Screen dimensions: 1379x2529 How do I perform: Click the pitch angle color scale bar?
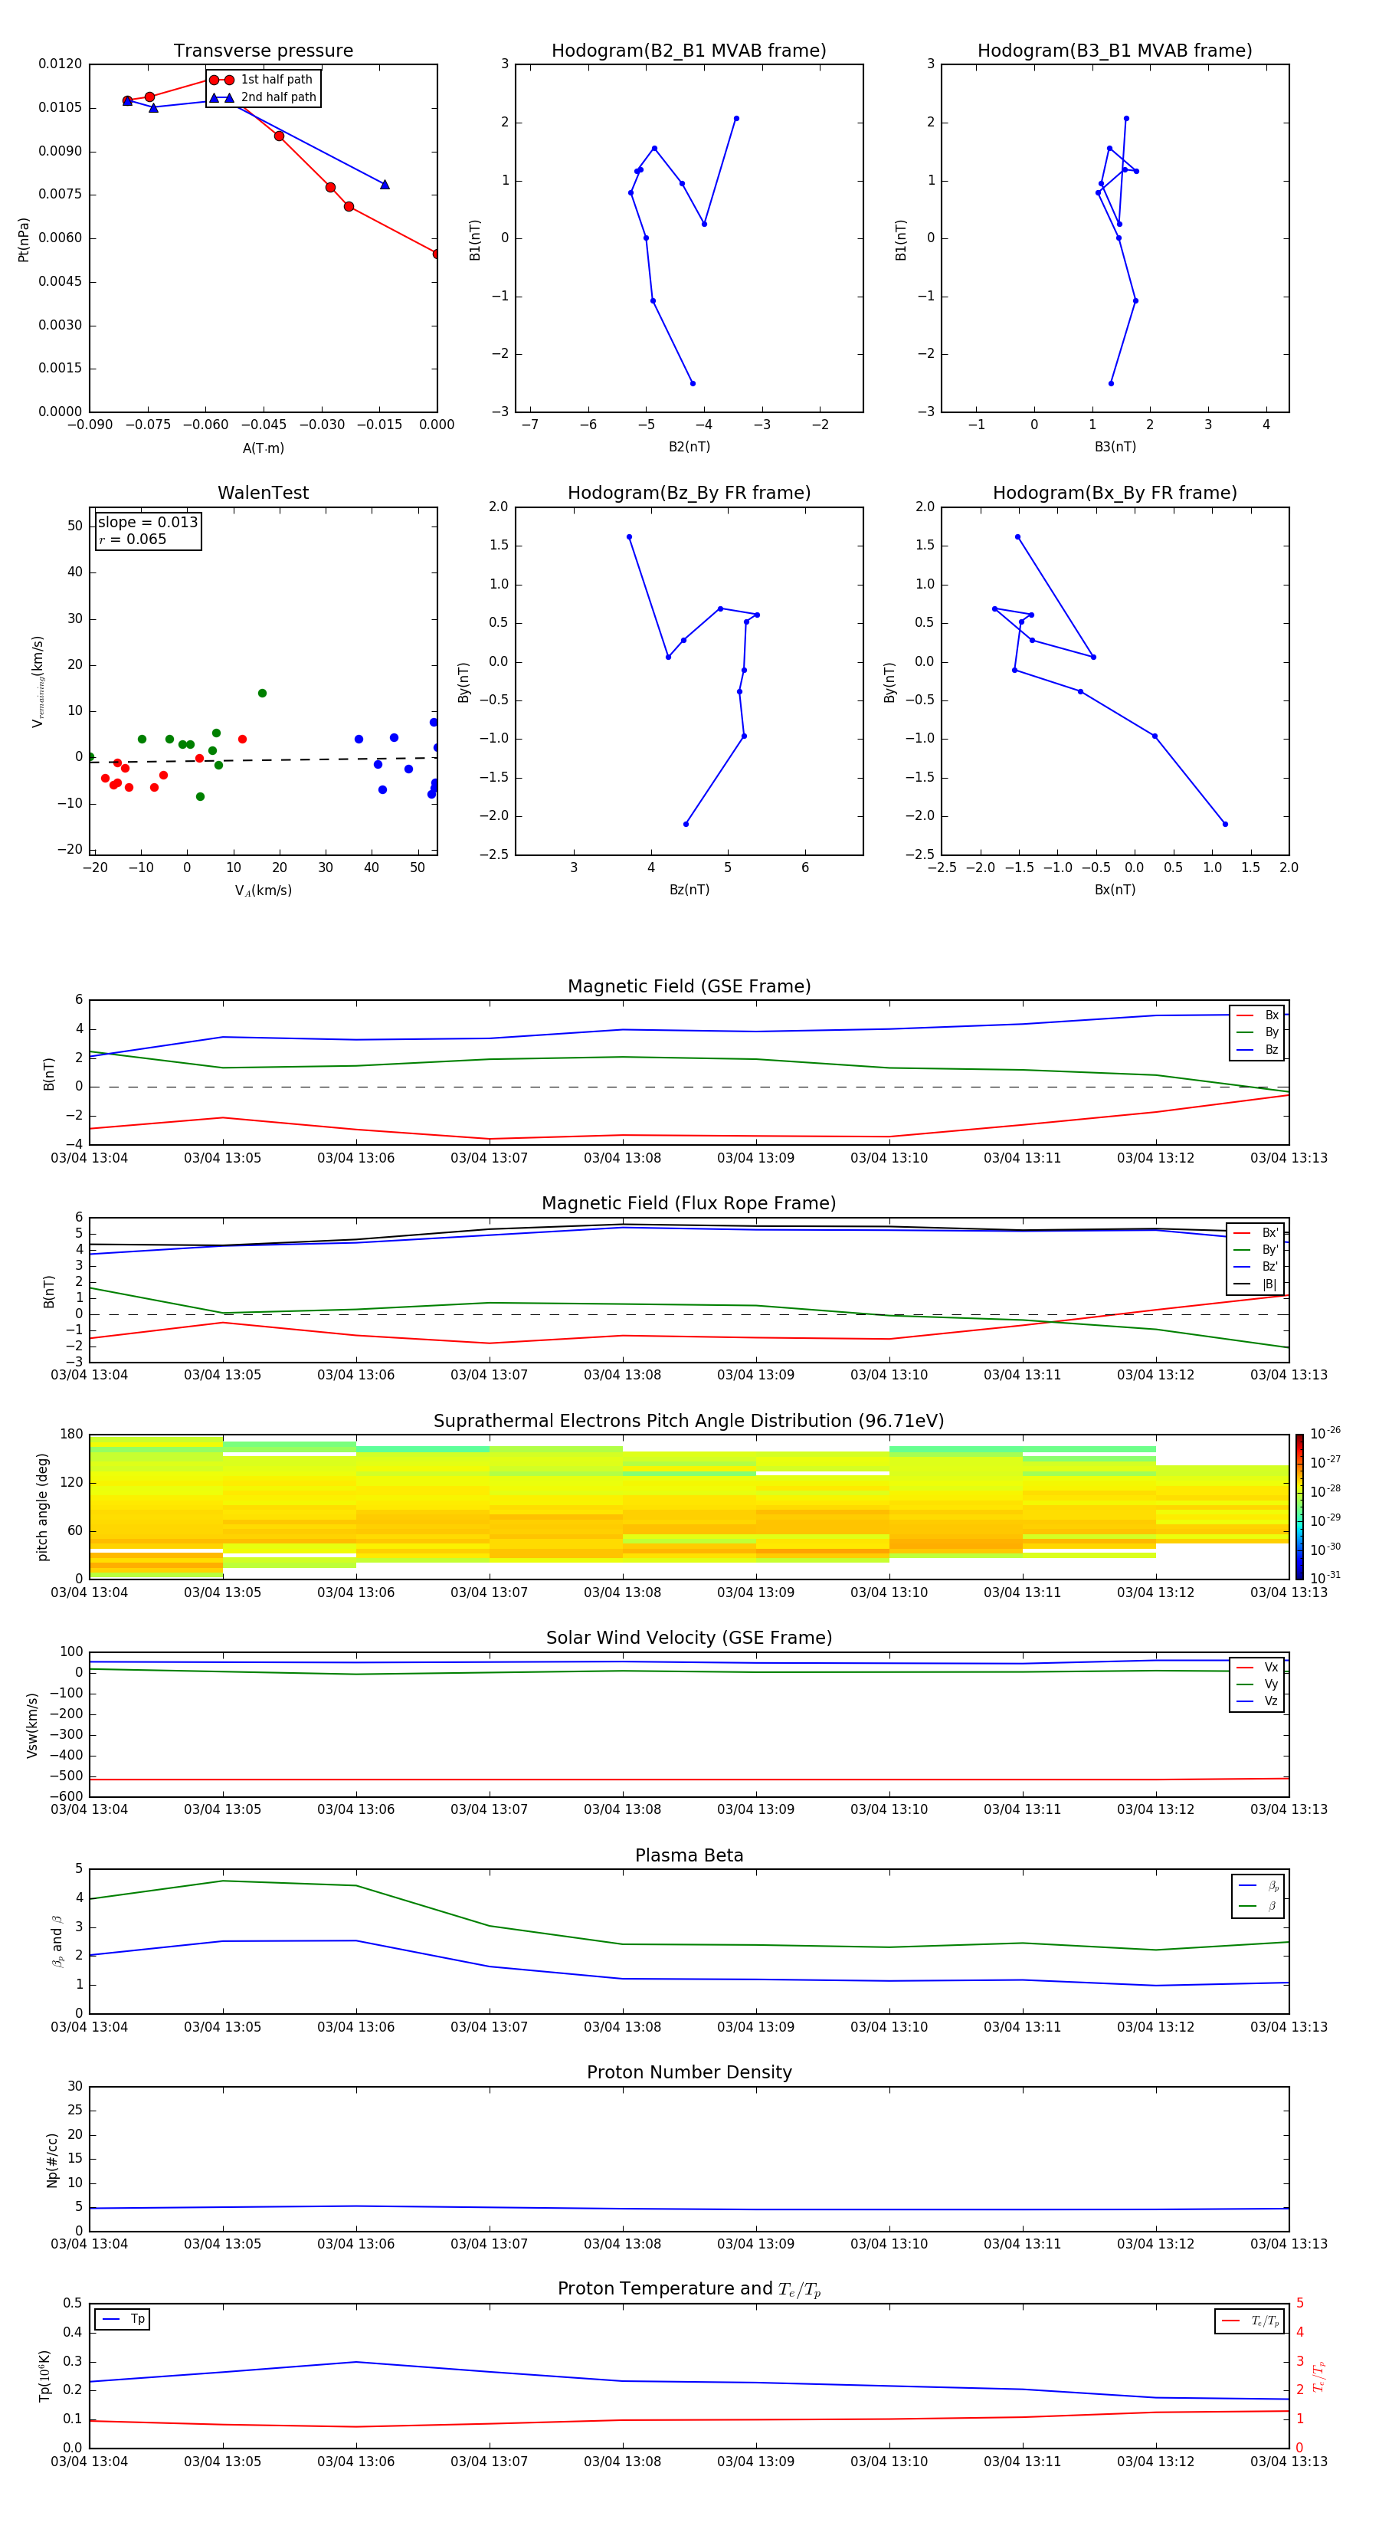(1299, 1506)
